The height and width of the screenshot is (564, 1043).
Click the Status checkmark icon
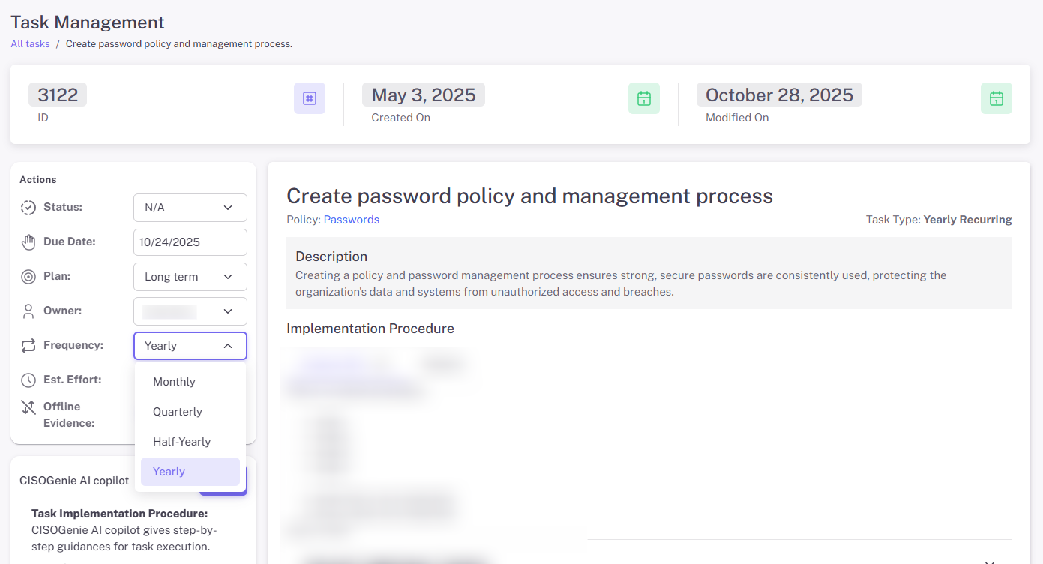(x=28, y=208)
